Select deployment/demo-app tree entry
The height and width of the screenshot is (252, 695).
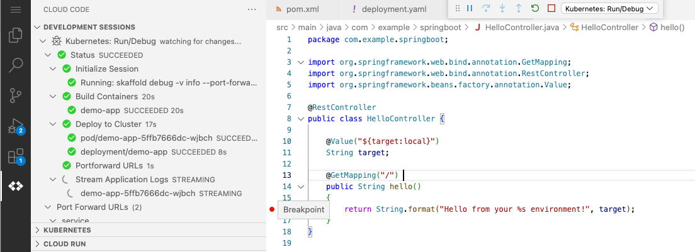[x=123, y=151]
